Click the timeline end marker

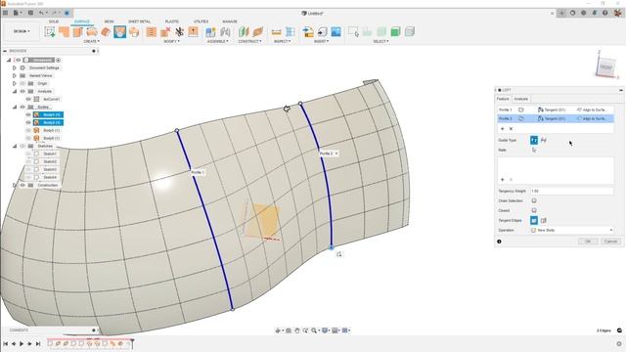[132, 343]
